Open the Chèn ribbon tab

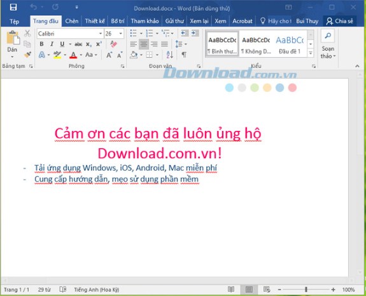coord(72,21)
